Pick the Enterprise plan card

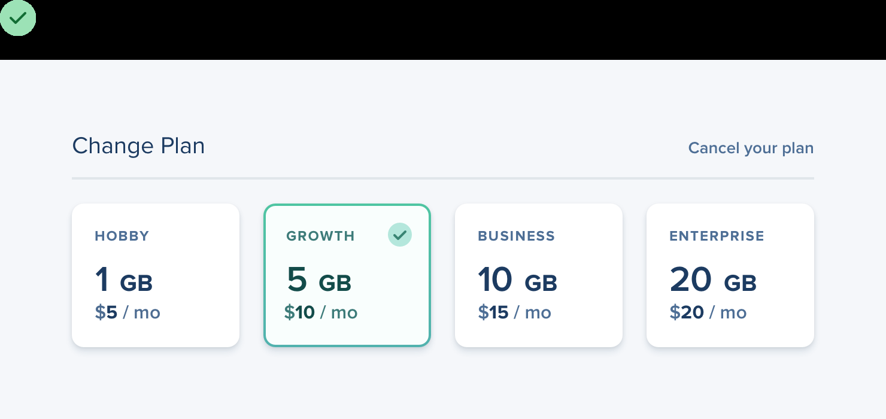pyautogui.click(x=730, y=275)
